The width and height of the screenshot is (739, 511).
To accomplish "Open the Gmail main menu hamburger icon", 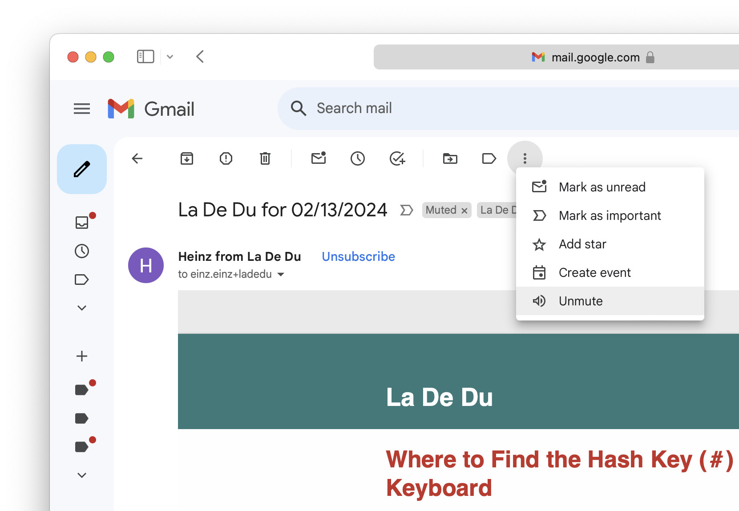I will click(82, 109).
